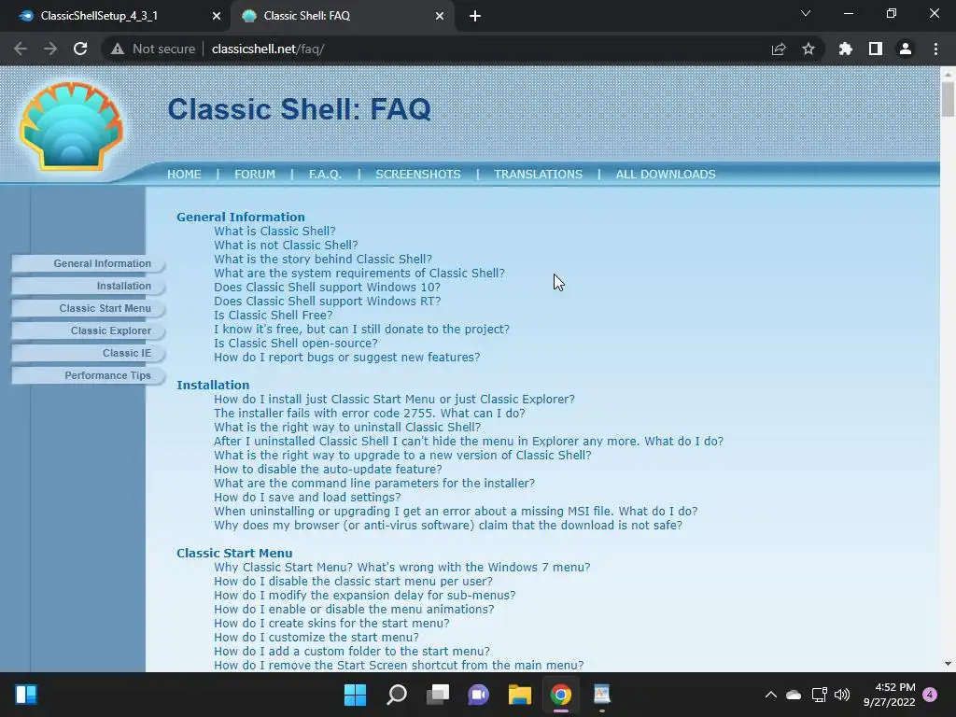Open Task View in the taskbar
Image resolution: width=956 pixels, height=717 pixels.
438,695
